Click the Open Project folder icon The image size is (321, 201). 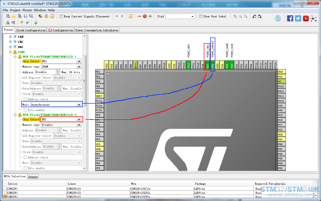coord(14,16)
